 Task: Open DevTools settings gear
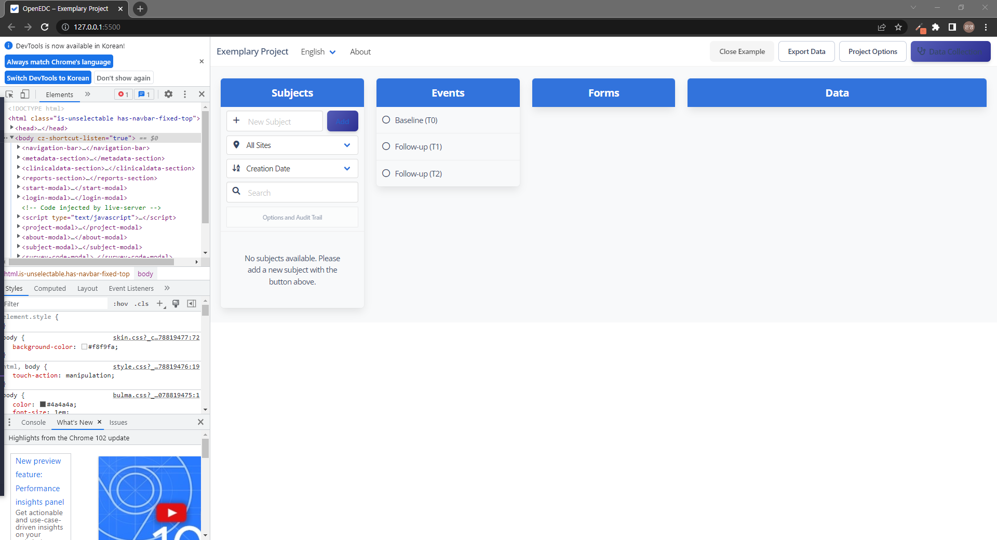[x=168, y=95]
